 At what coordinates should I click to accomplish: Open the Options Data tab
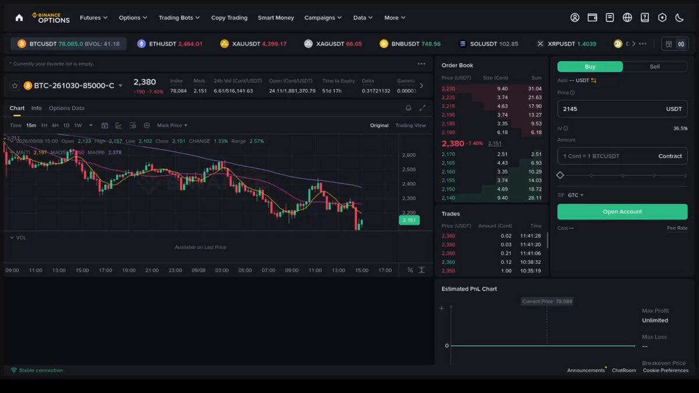click(x=66, y=108)
